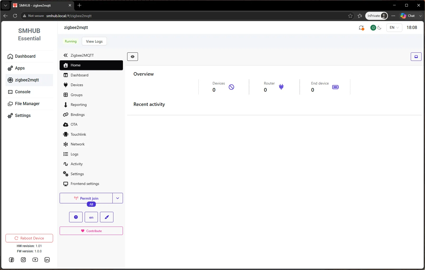Refresh the browser page
The height and width of the screenshot is (270, 425).
click(15, 16)
